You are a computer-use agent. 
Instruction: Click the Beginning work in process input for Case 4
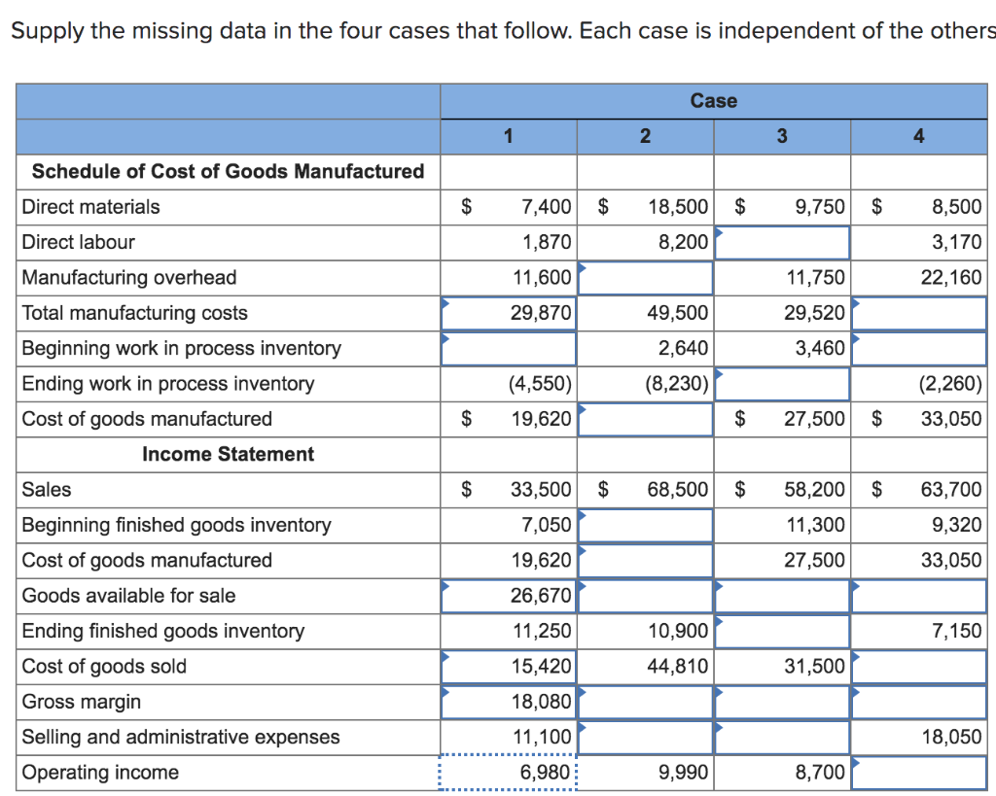click(x=919, y=348)
